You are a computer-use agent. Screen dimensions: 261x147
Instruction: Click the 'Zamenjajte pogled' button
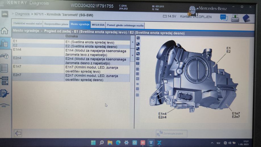click(172, 134)
